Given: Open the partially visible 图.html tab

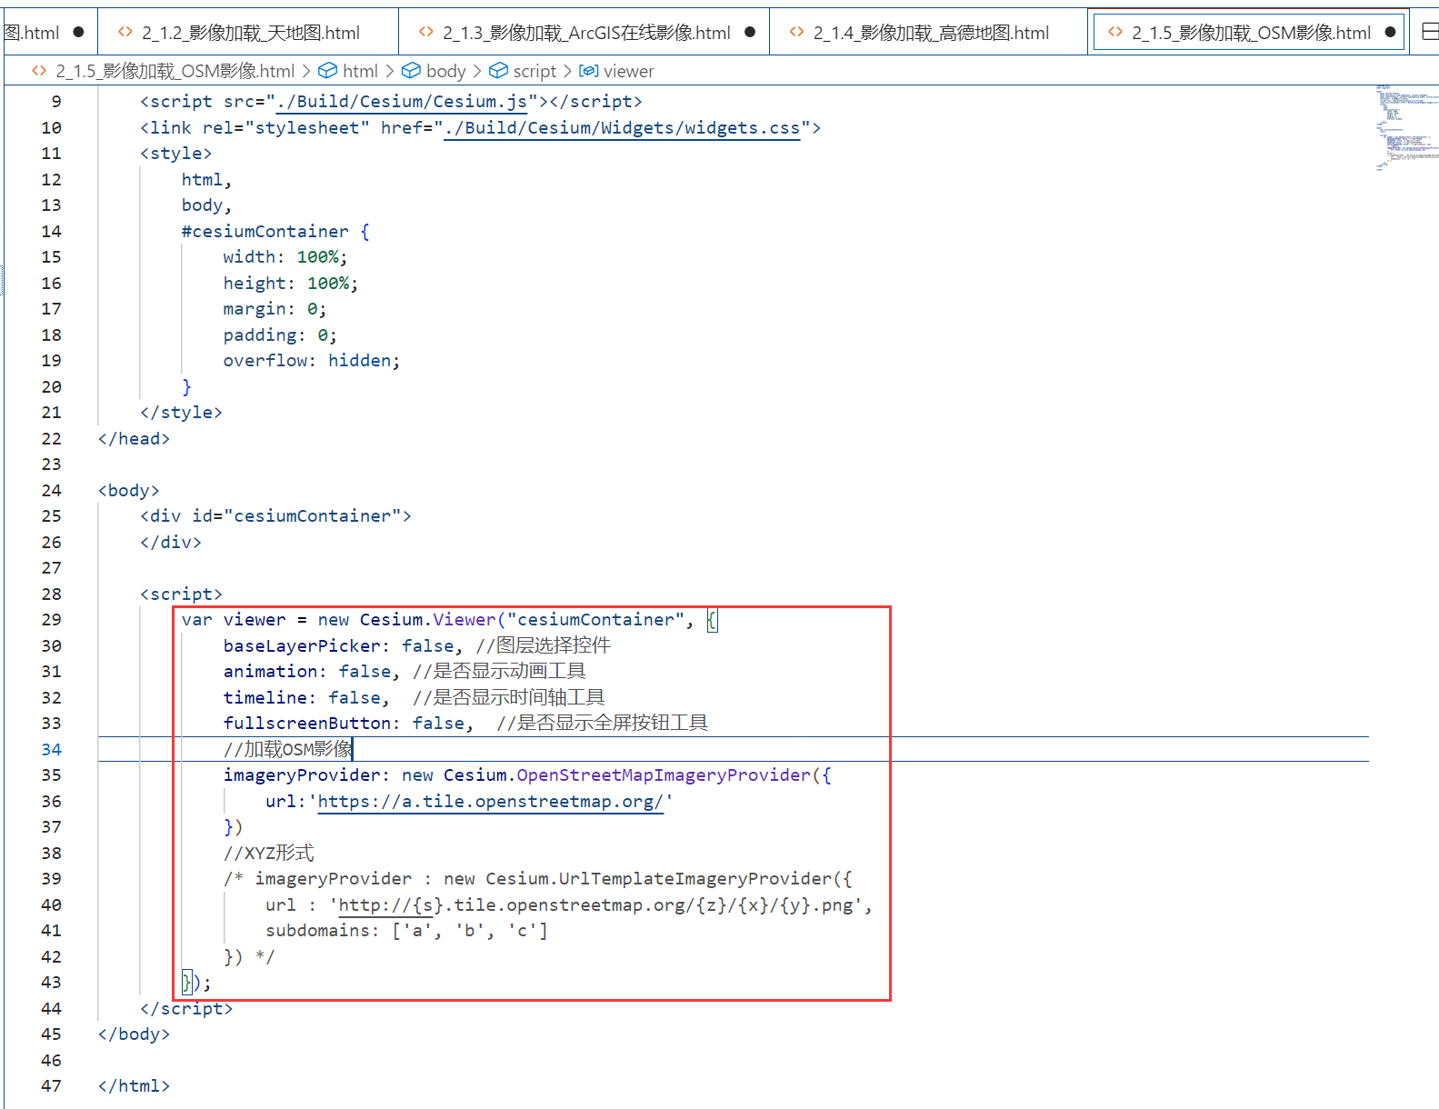Looking at the screenshot, I should click(x=31, y=33).
